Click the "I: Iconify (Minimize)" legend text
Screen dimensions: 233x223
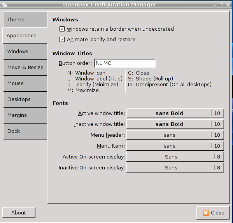tap(93, 85)
